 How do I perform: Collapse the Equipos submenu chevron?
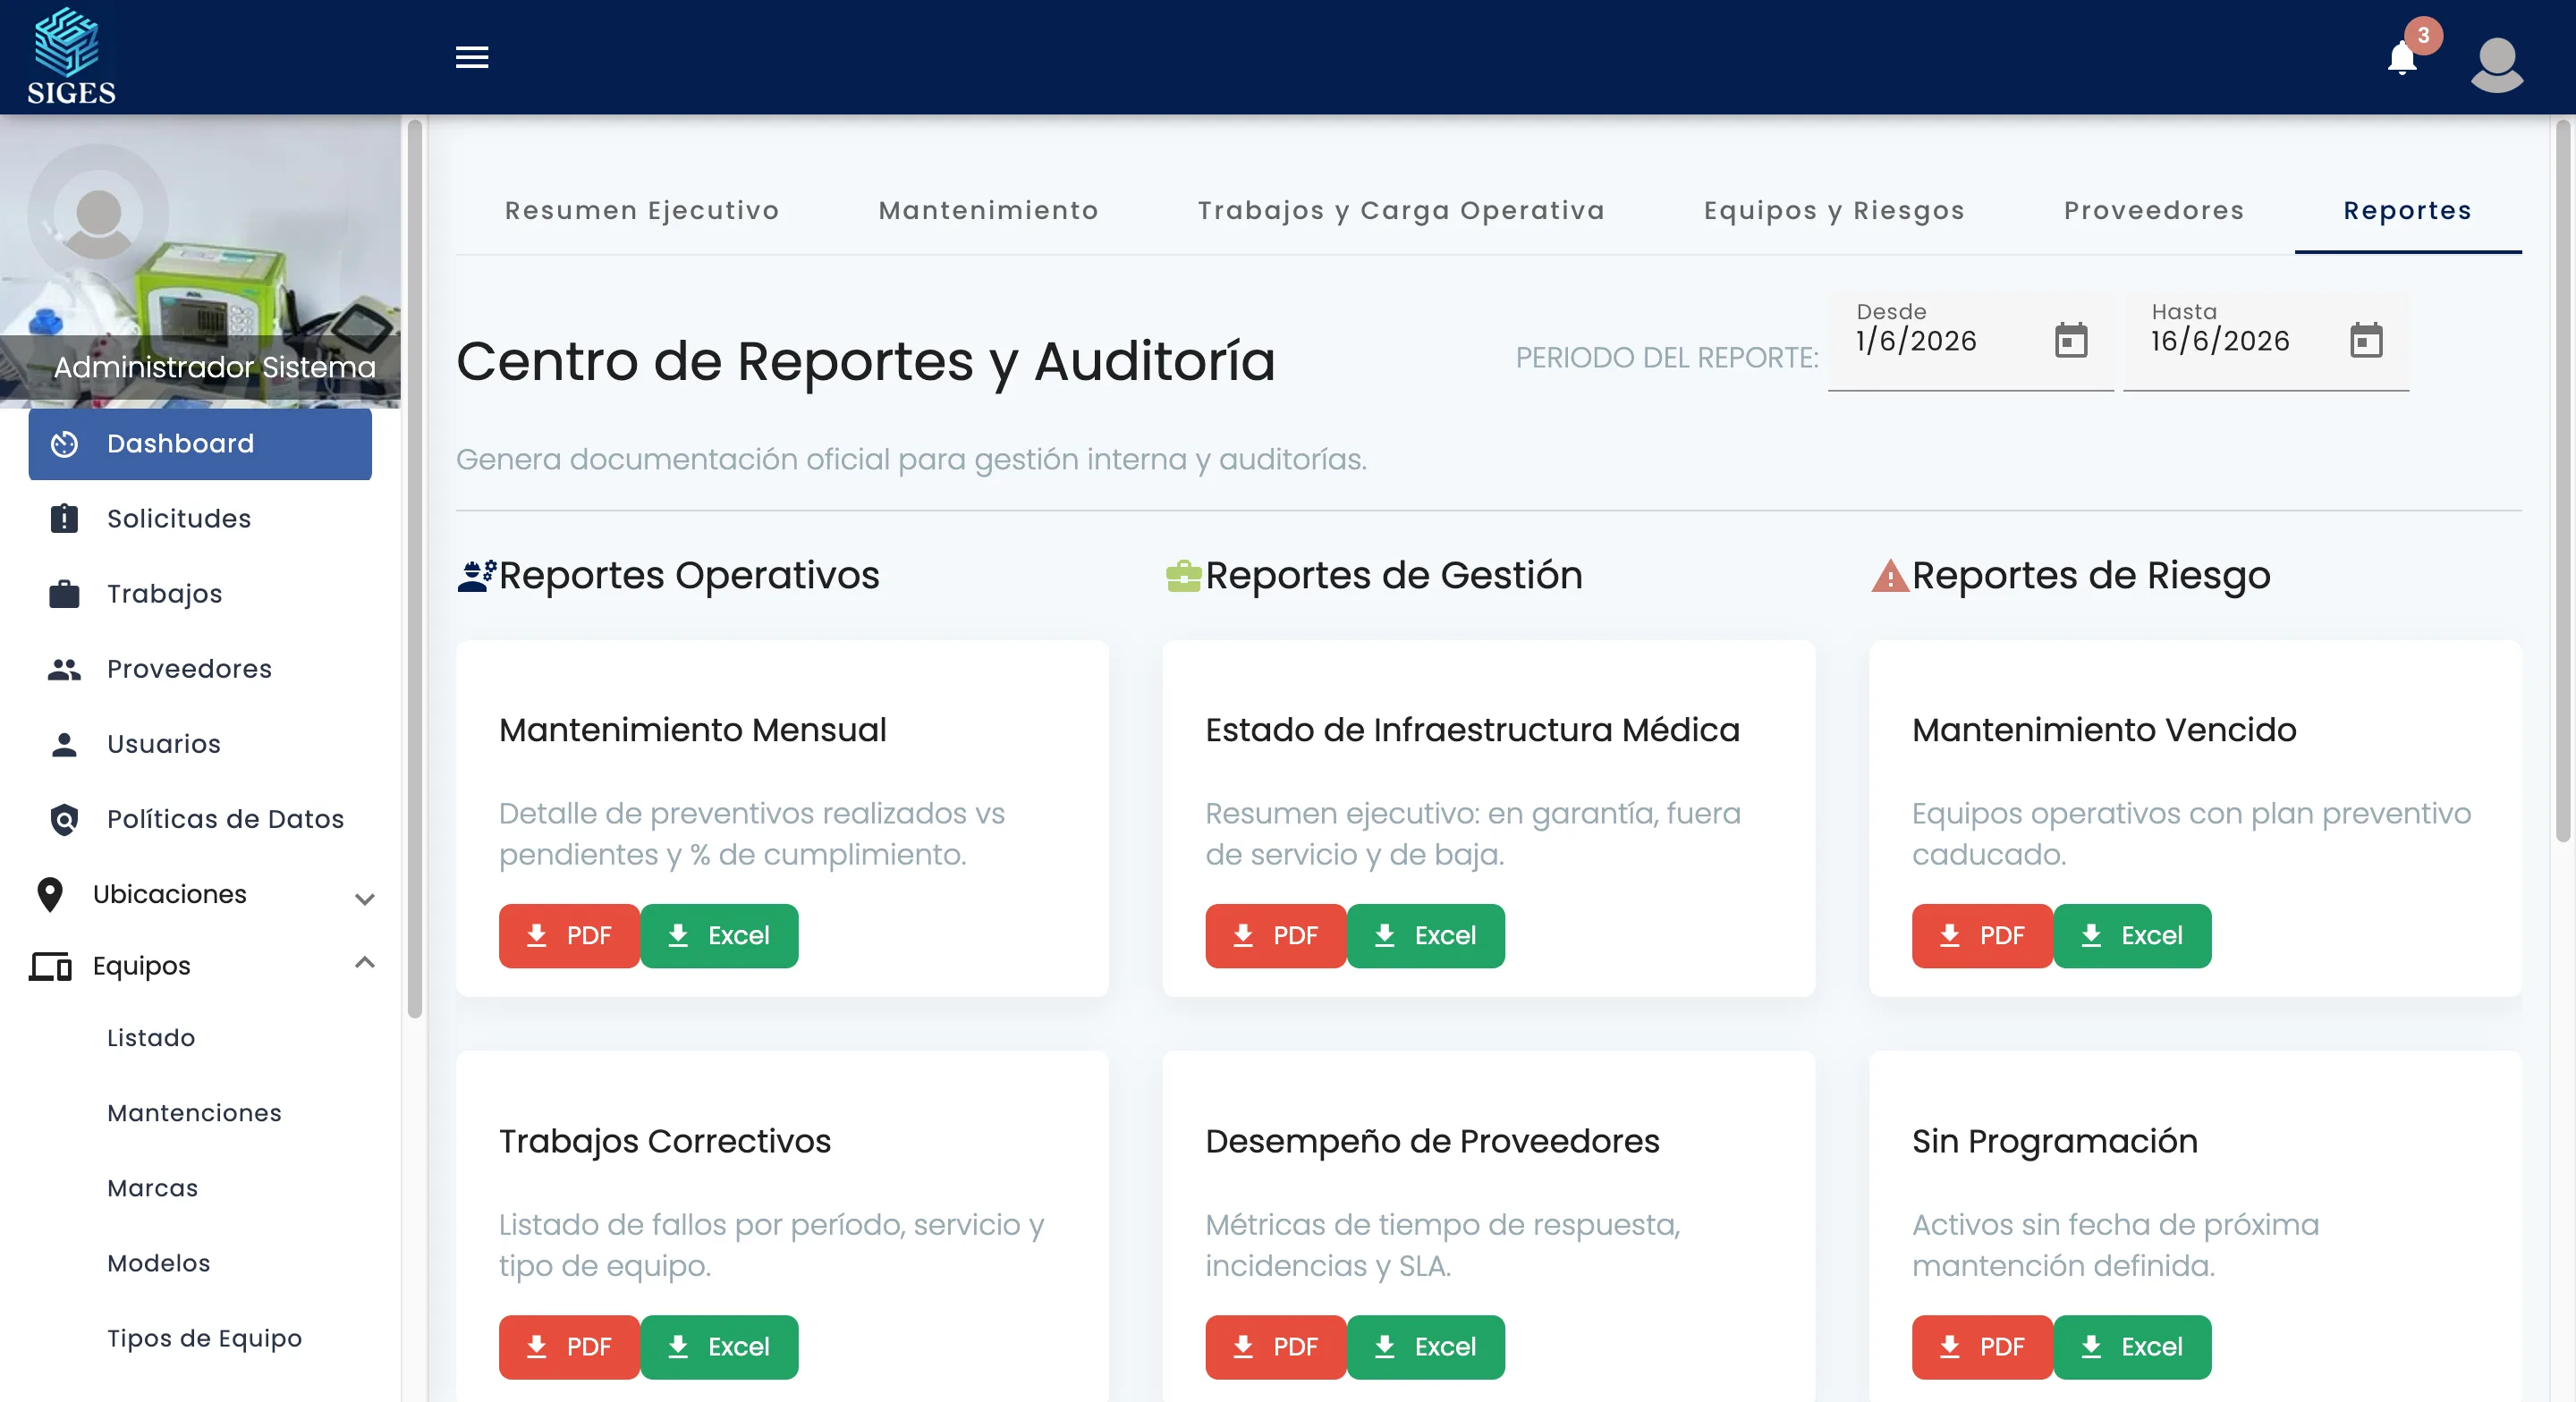pyautogui.click(x=365, y=962)
